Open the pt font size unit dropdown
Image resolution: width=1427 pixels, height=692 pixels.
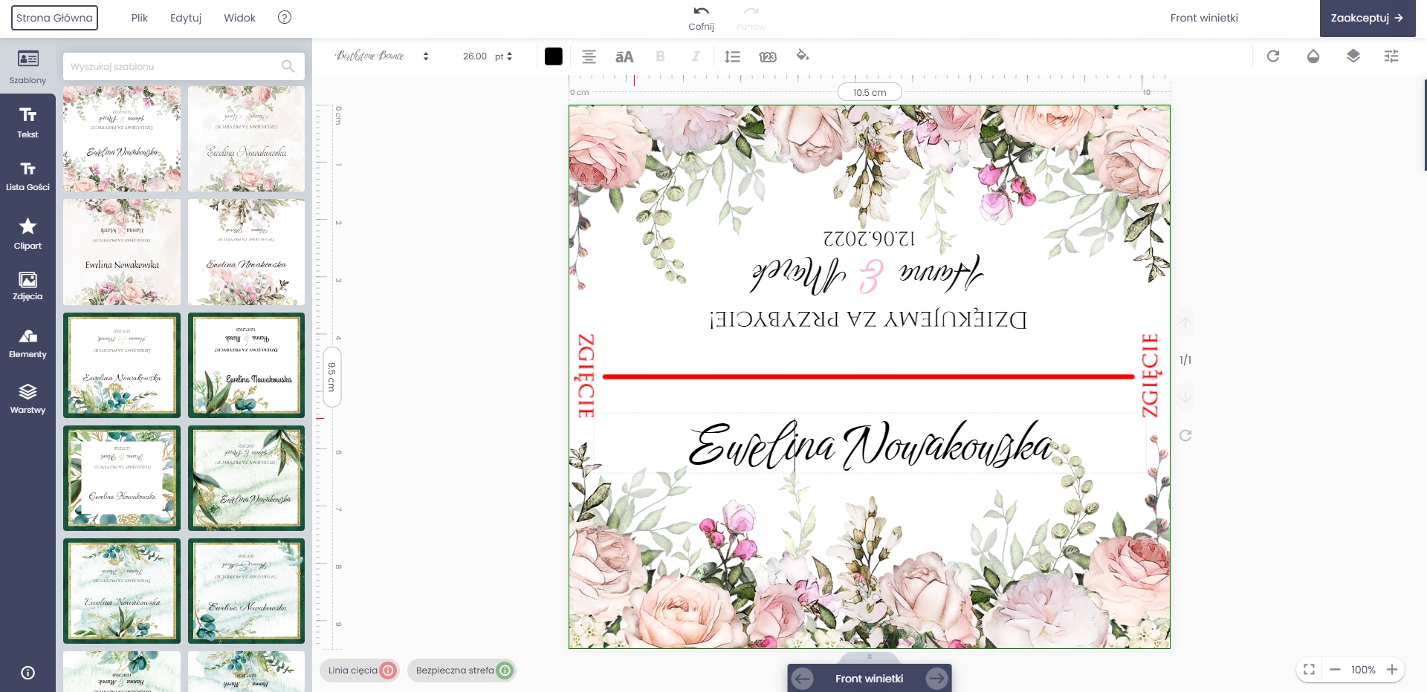(x=504, y=56)
